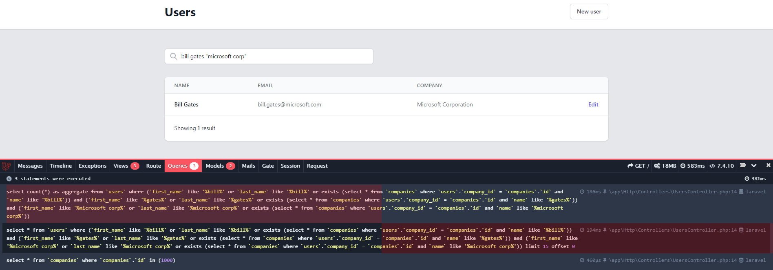Click the New user button
Image resolution: width=773 pixels, height=270 pixels.
(589, 11)
